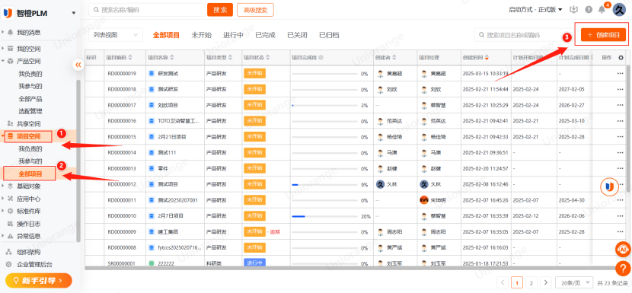Viewport: 632px width, 293px height.
Task: Open the user avatar in top-right corner
Action: 619,10
